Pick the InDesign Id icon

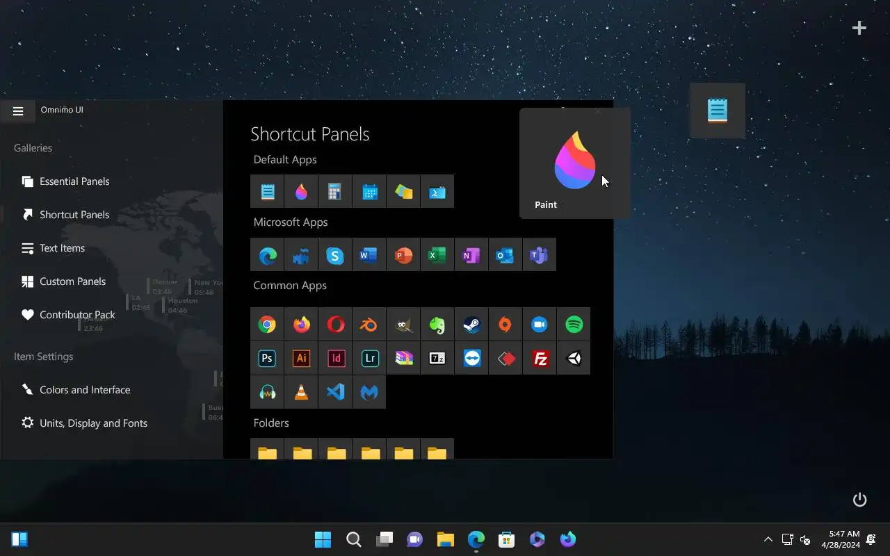point(335,359)
